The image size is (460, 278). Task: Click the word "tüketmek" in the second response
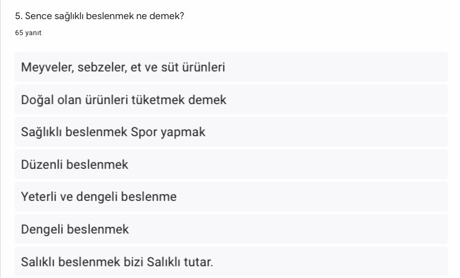coord(159,100)
